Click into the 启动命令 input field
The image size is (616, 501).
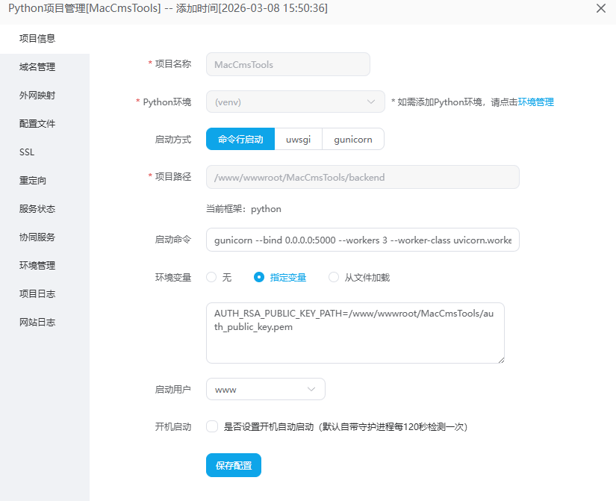coord(362,240)
